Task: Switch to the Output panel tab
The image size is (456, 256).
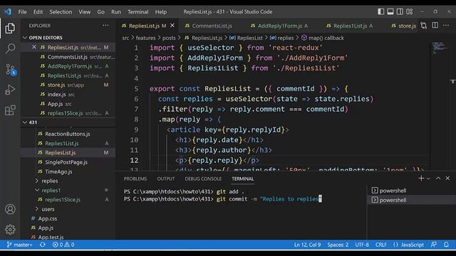Action: (x=166, y=178)
